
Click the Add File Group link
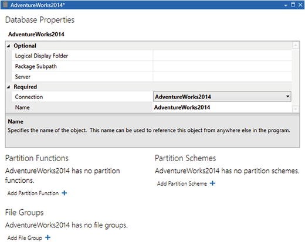[25, 238]
